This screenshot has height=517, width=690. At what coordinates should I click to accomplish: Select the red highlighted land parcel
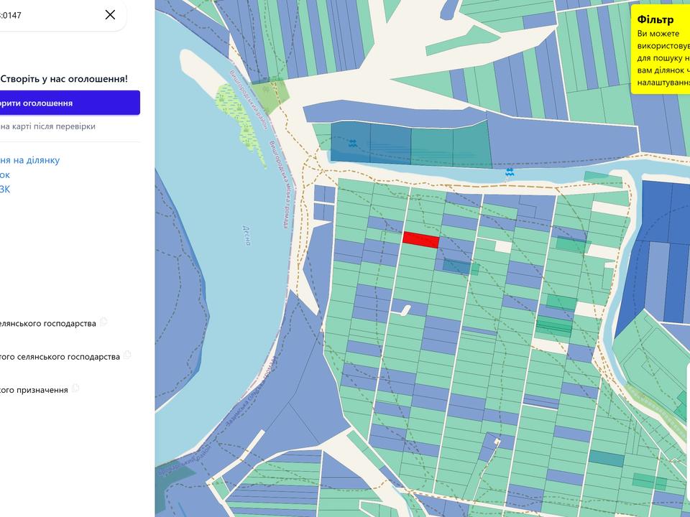(x=421, y=240)
